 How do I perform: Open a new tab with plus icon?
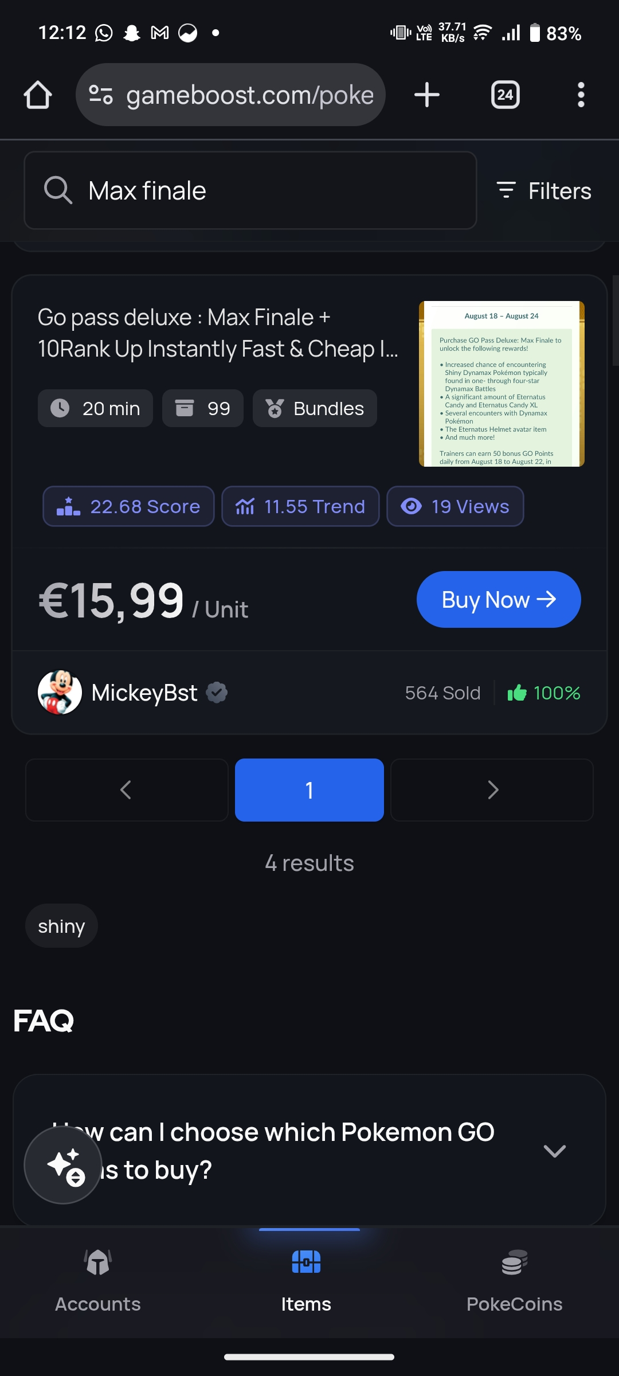(427, 95)
